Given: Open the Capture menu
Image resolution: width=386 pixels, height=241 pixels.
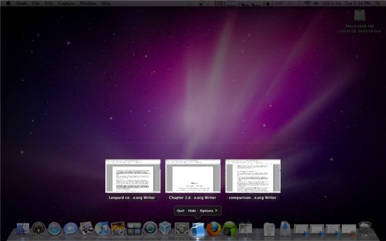Looking at the screenshot, I should pos(66,3).
